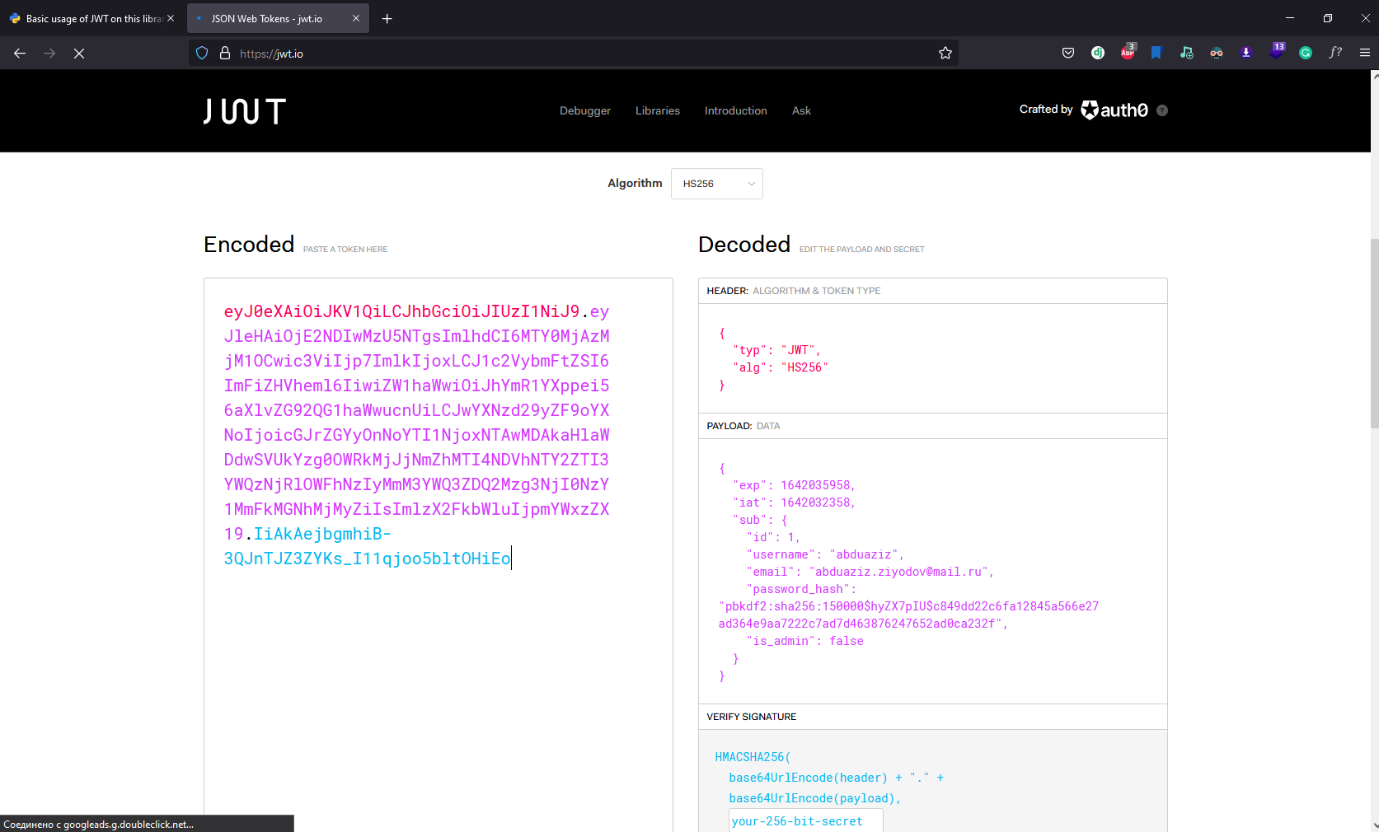The image size is (1379, 832).
Task: Open the Grammarly extension
Action: point(1306,53)
